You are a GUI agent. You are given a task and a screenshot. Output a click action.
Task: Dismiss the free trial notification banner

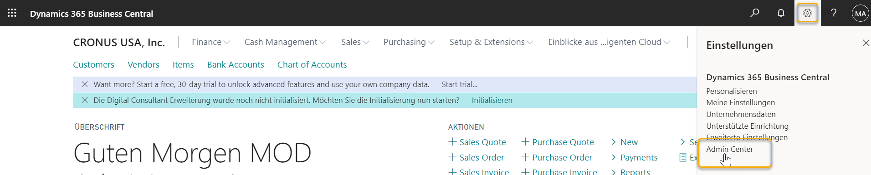tap(84, 84)
